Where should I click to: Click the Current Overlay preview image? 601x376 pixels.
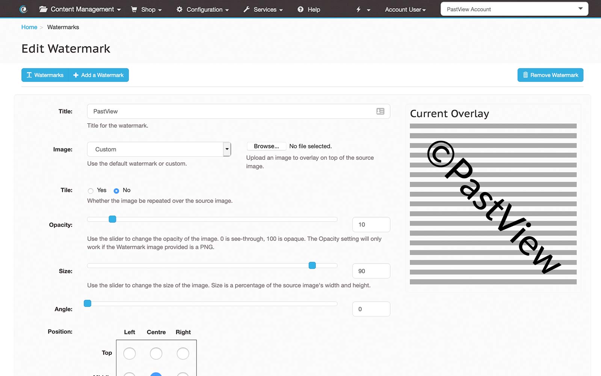[x=493, y=204]
